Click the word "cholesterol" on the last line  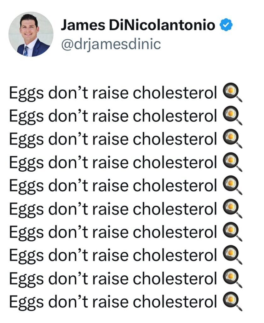175,301
